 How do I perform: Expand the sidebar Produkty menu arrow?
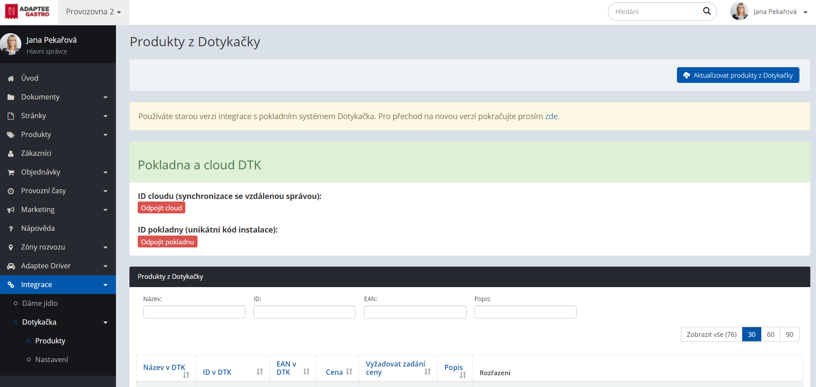(x=105, y=135)
